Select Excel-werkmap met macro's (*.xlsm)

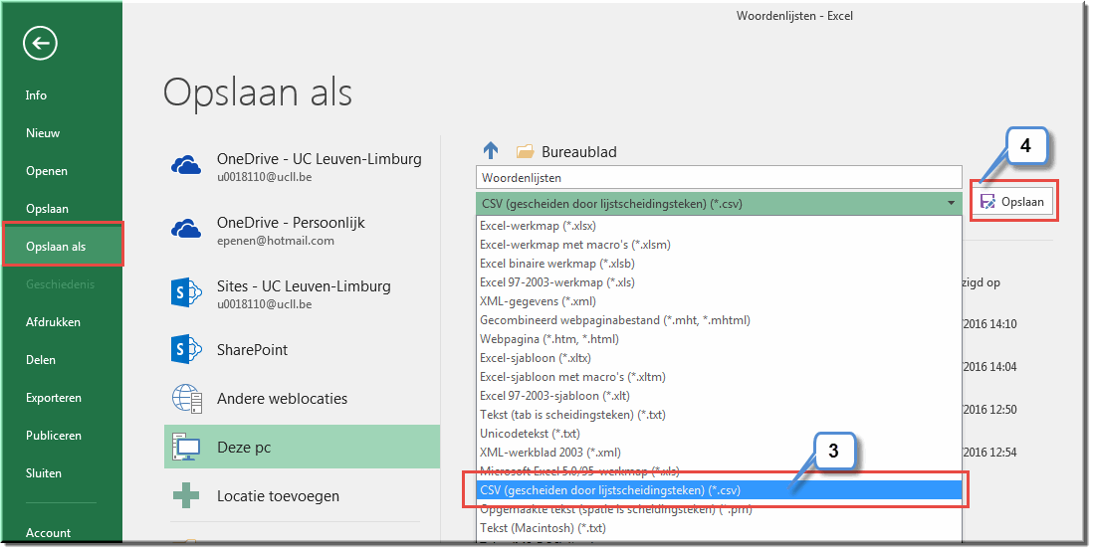(719, 245)
